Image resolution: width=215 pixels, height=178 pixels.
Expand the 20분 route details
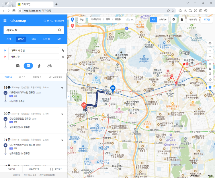62,114
